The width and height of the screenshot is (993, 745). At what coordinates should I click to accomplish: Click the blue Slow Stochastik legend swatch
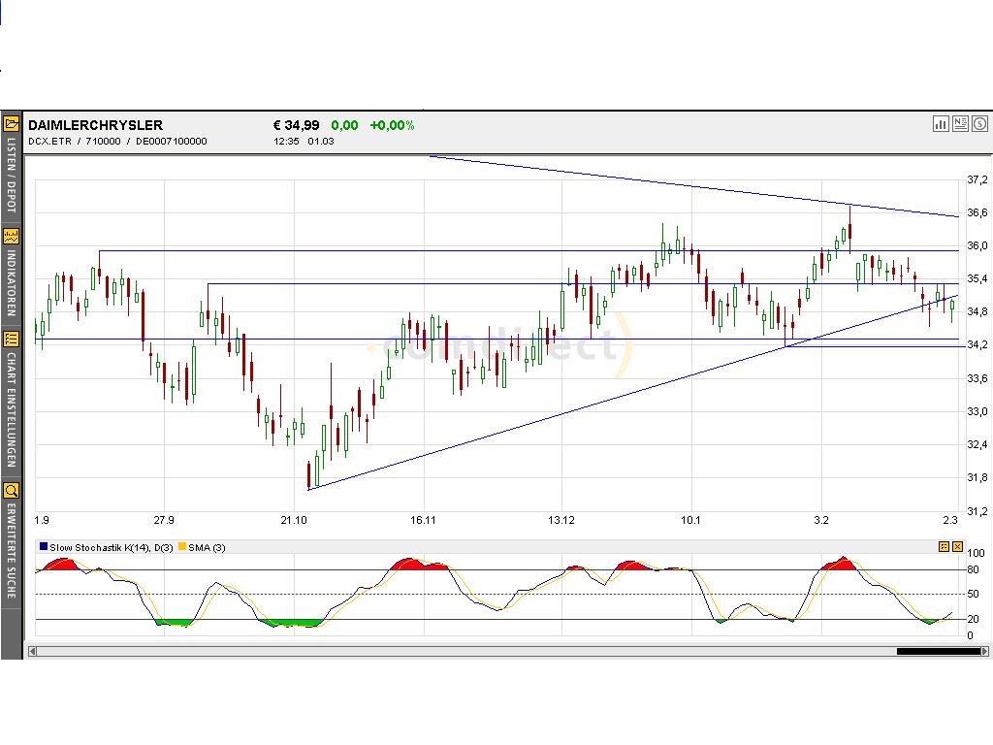click(43, 547)
